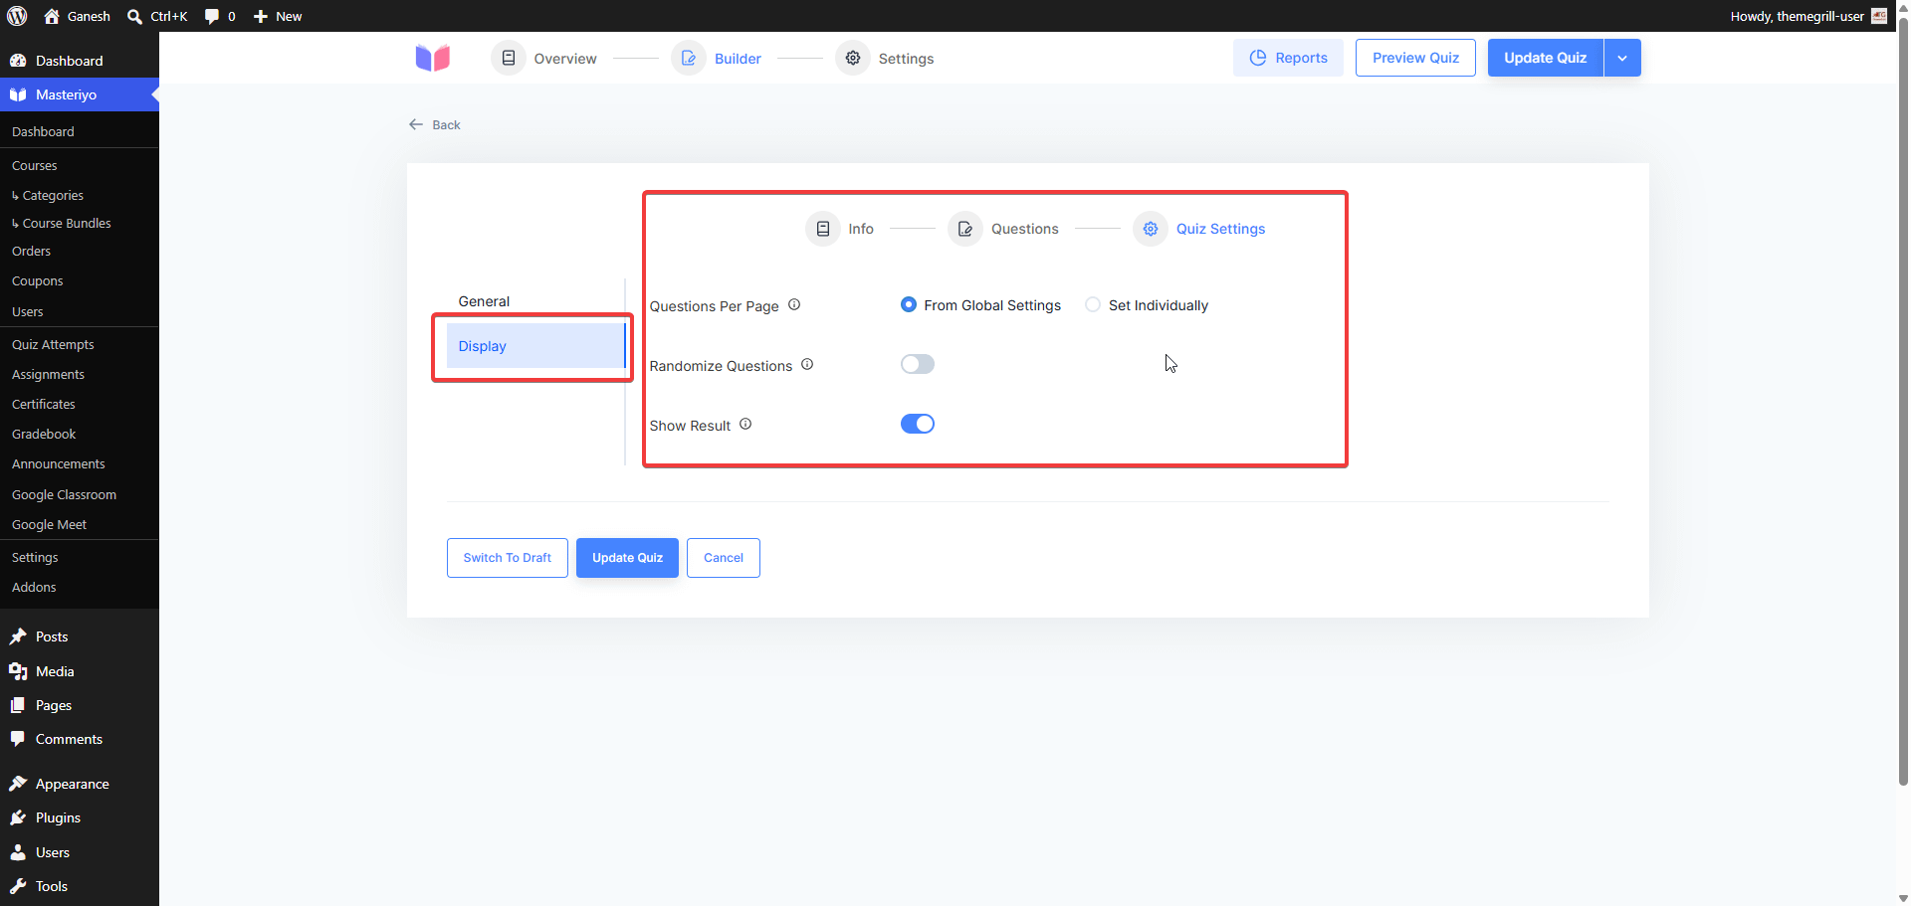1911x906 pixels.
Task: Click the Randomize Questions info icon
Action: click(807, 365)
